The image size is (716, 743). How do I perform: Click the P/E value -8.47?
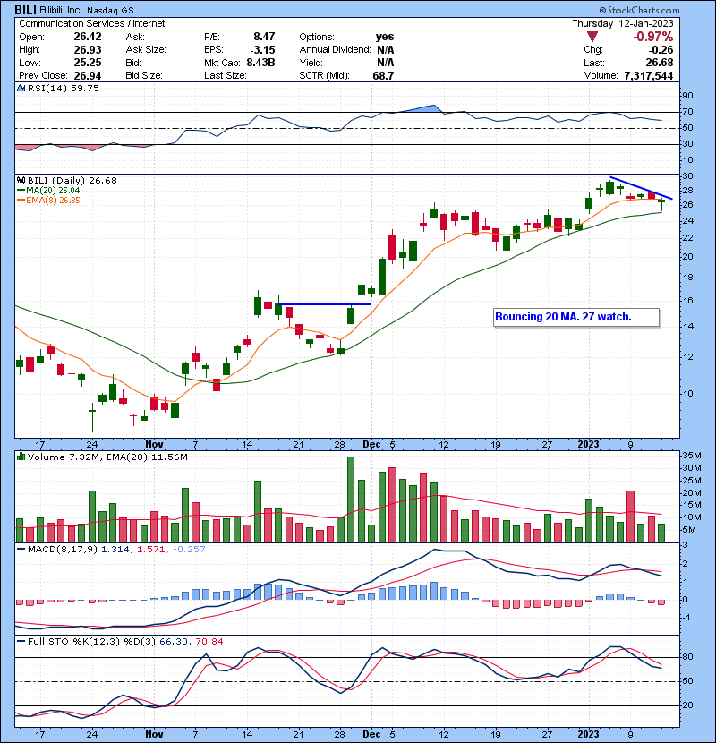point(262,37)
